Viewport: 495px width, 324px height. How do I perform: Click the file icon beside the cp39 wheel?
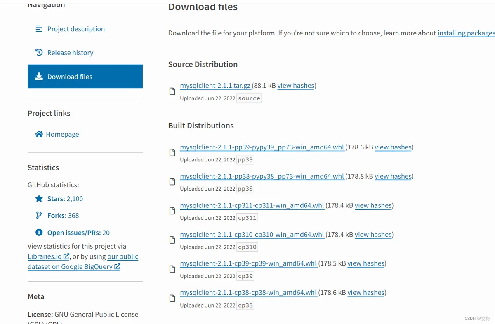coord(172,269)
